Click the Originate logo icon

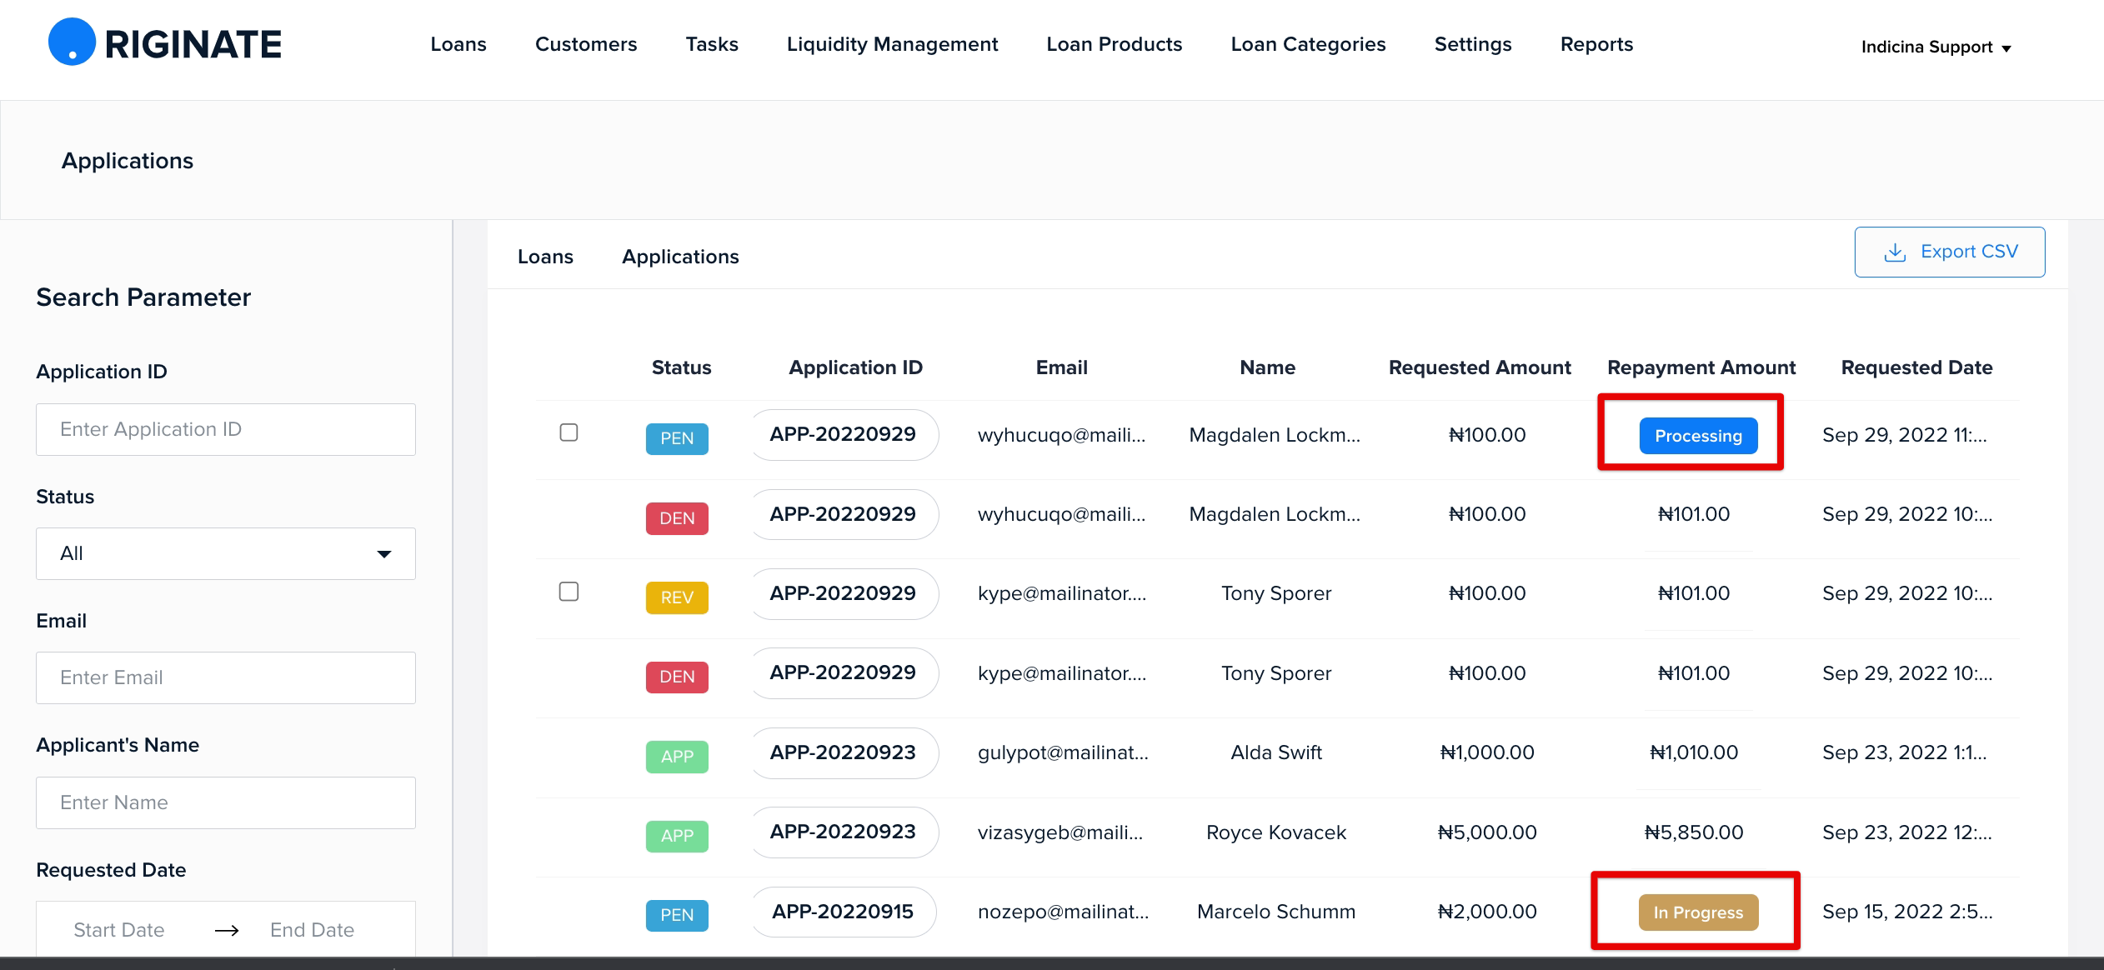[x=73, y=42]
